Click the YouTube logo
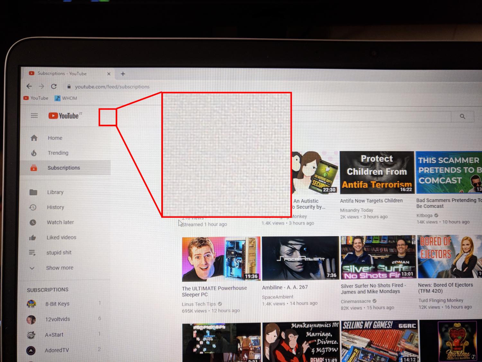This screenshot has height=362, width=482. point(64,116)
